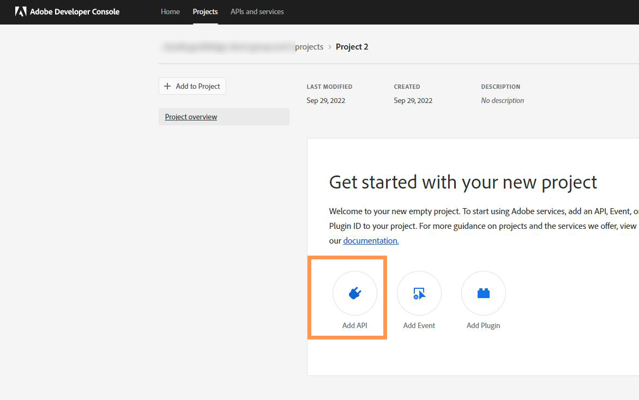Open the documentation link

[x=371, y=241]
